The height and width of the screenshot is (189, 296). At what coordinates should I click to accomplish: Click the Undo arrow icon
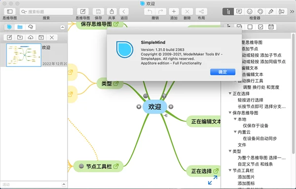149,12
